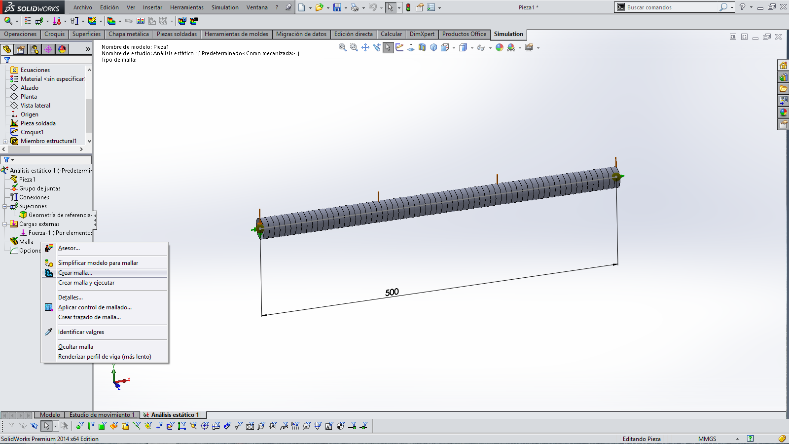Click the Save icon in top toolbar
The image size is (789, 444).
coord(337,7)
